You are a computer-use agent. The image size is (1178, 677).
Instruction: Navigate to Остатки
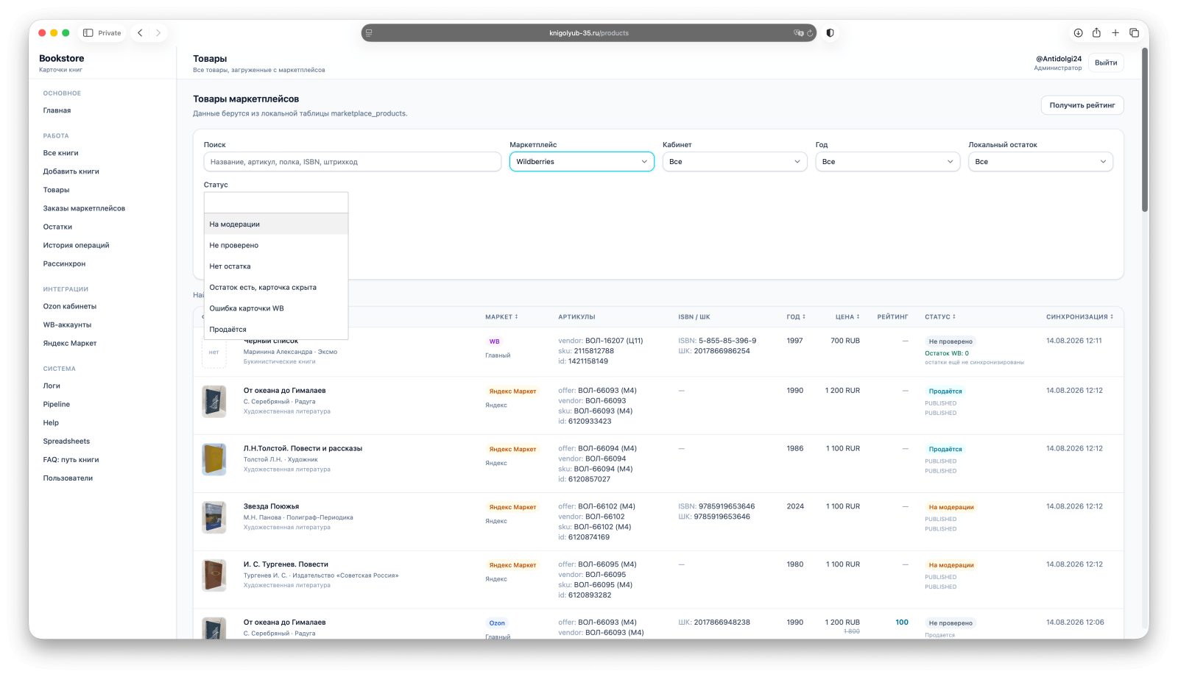click(57, 227)
